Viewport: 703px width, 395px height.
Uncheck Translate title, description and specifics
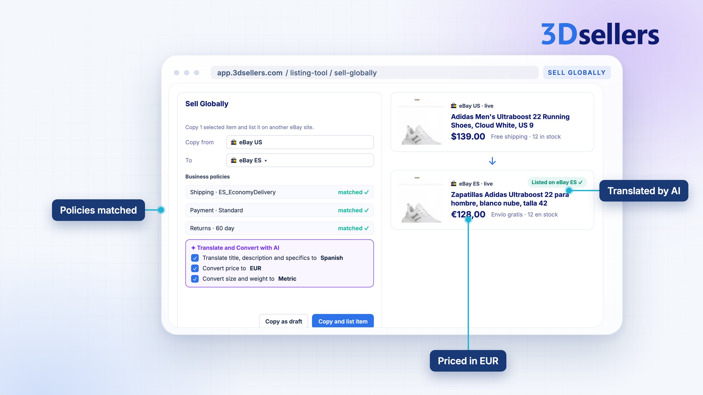(195, 258)
